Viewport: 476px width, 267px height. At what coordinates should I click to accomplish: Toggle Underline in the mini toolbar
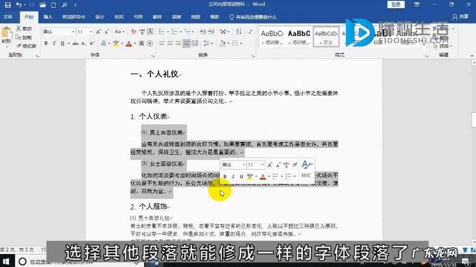click(x=241, y=176)
